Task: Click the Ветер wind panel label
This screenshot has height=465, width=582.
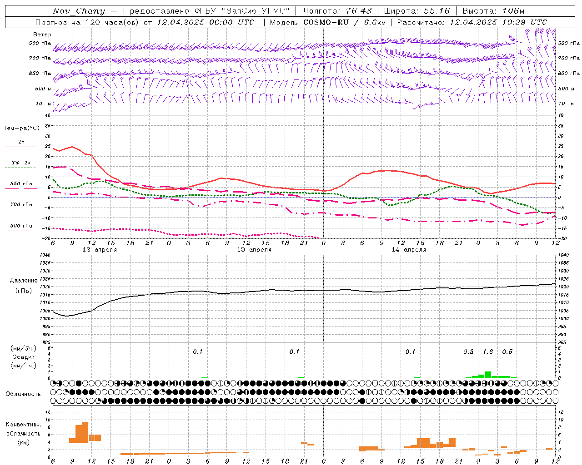Action: point(42,35)
